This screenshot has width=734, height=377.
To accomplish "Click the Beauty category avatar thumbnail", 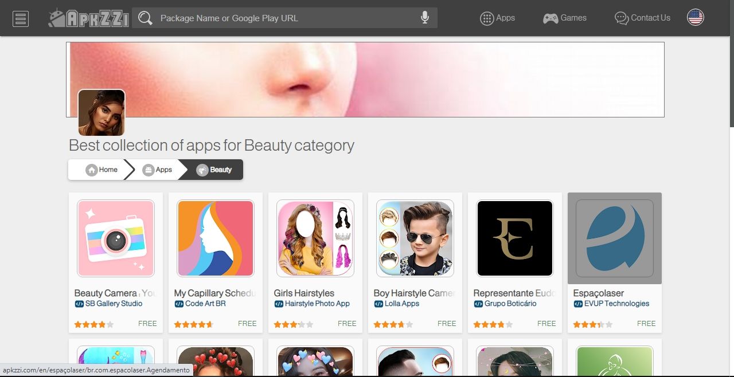I will tap(101, 112).
